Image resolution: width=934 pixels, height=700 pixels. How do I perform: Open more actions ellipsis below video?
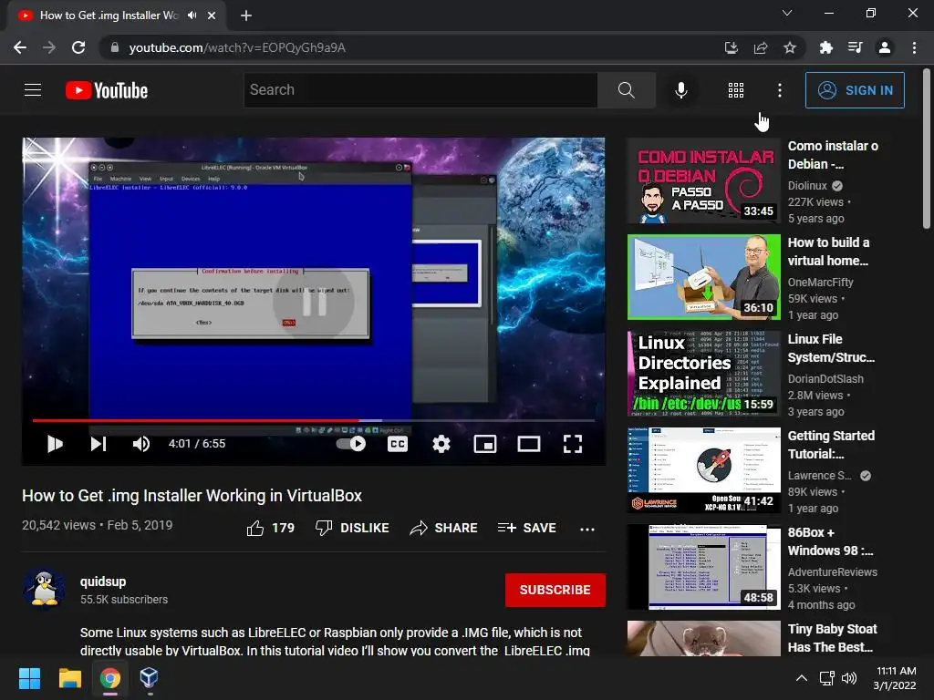click(587, 529)
